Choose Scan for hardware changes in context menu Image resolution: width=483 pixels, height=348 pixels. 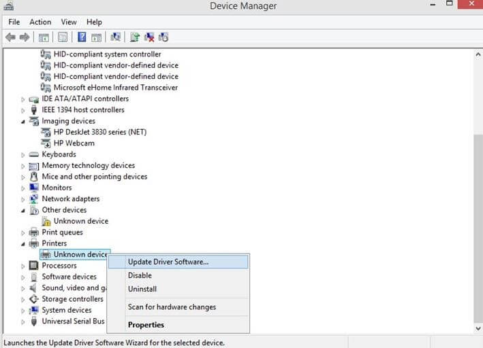pos(178,307)
